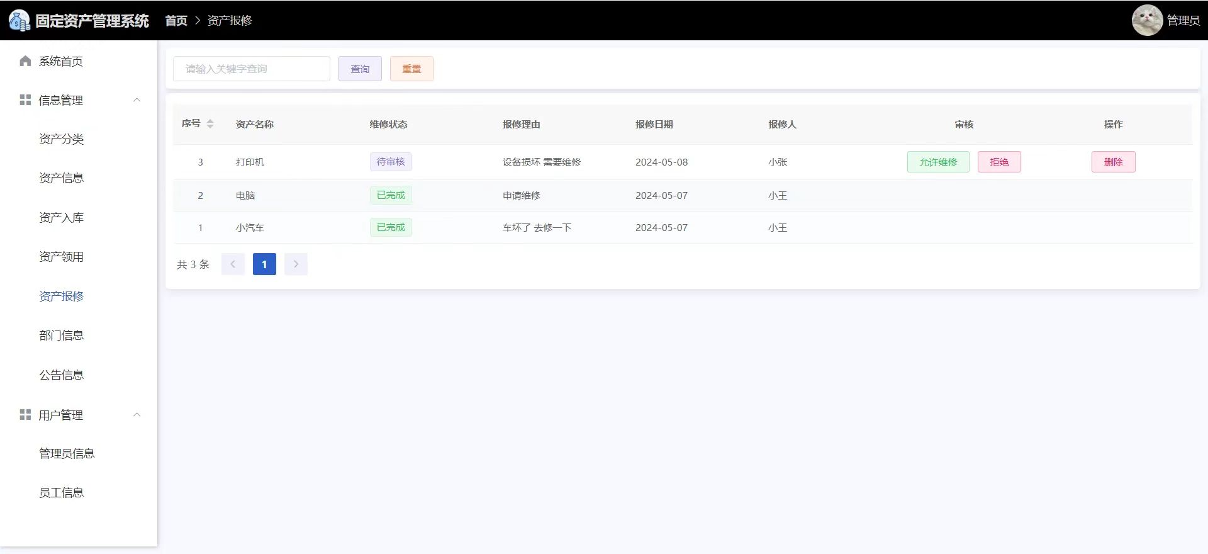The image size is (1208, 554).
Task: Collapse the 用户管理 menu chevron
Action: coord(137,415)
